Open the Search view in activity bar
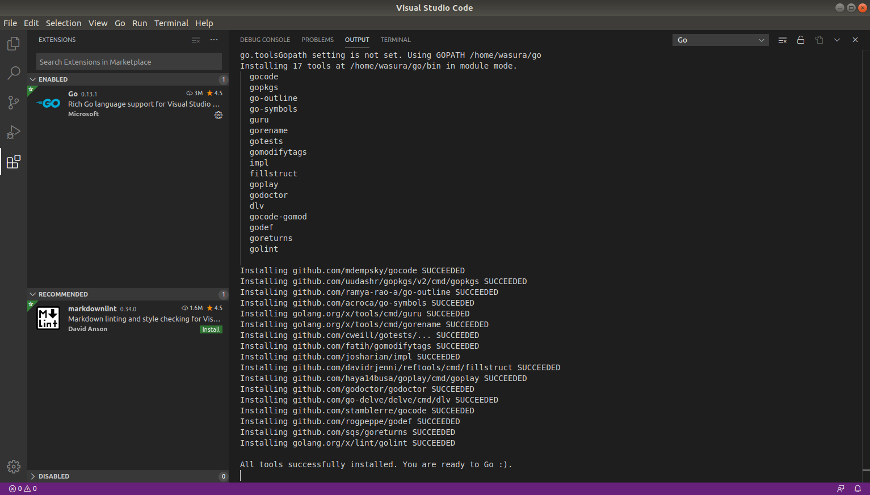870x495 pixels. pyautogui.click(x=14, y=73)
